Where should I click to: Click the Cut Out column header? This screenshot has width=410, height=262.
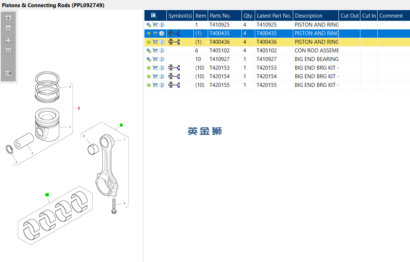click(349, 16)
